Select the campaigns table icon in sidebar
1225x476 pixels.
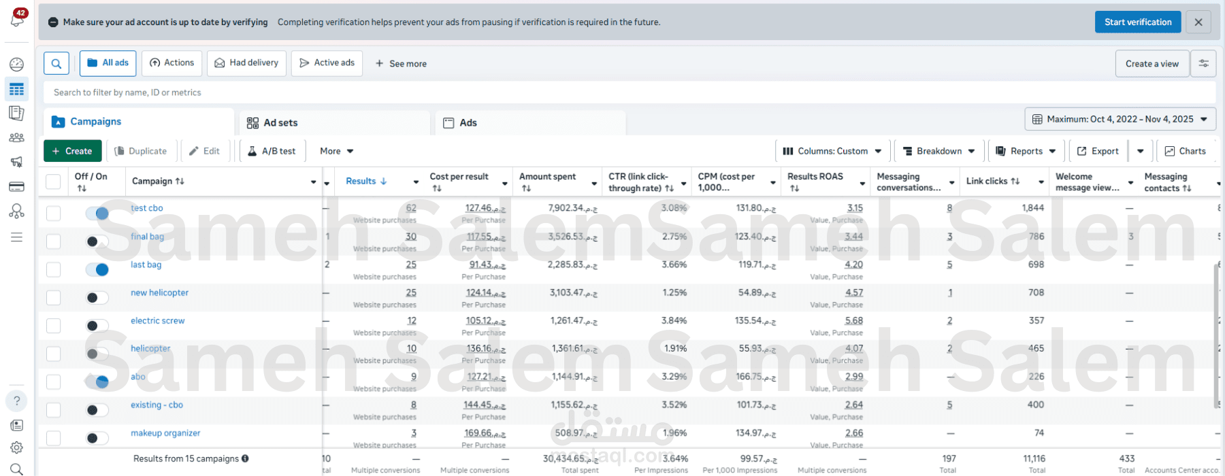pyautogui.click(x=16, y=89)
